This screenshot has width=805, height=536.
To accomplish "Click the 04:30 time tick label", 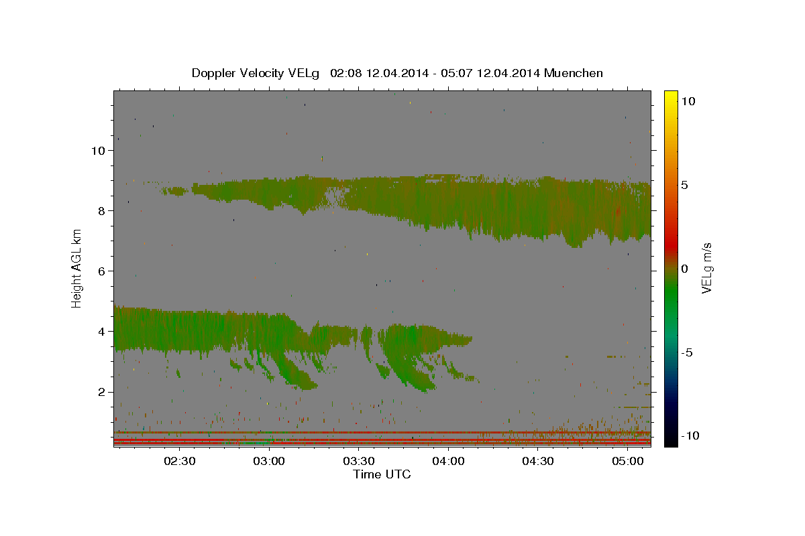I will tap(538, 462).
